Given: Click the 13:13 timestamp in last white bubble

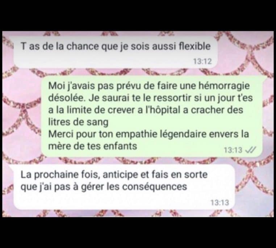Looking at the screenshot, I should point(219,203).
